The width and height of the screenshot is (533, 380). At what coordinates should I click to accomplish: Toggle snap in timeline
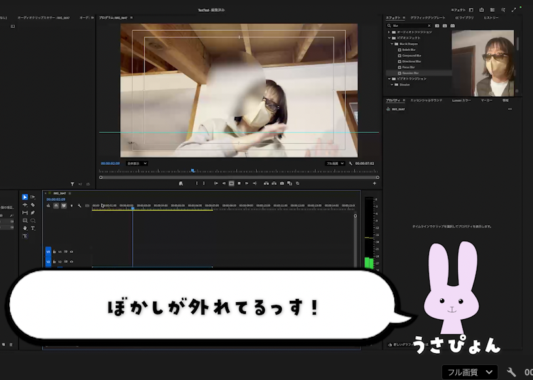56,205
